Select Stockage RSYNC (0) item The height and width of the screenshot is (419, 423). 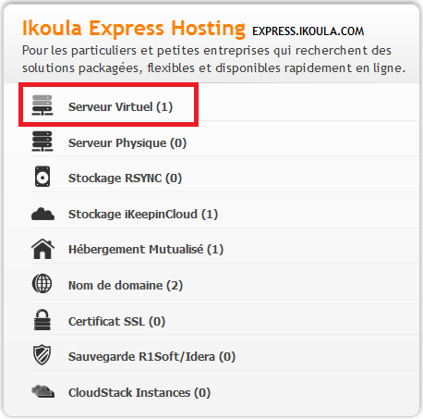click(x=125, y=179)
